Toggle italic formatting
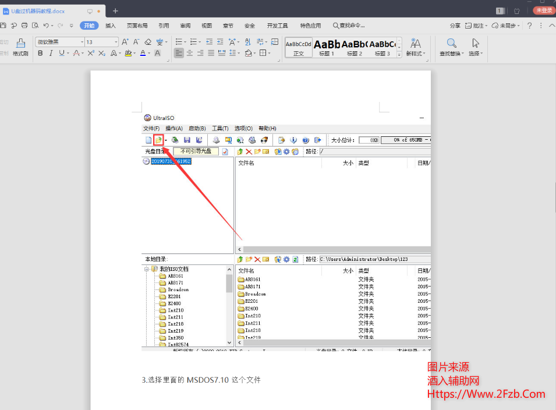Screen dimensions: 556x410 51,53
